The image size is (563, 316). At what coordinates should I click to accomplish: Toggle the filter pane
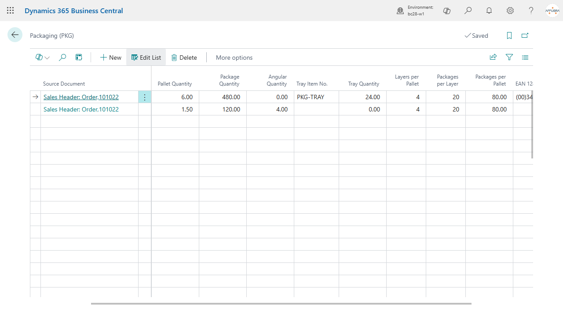coord(509,57)
